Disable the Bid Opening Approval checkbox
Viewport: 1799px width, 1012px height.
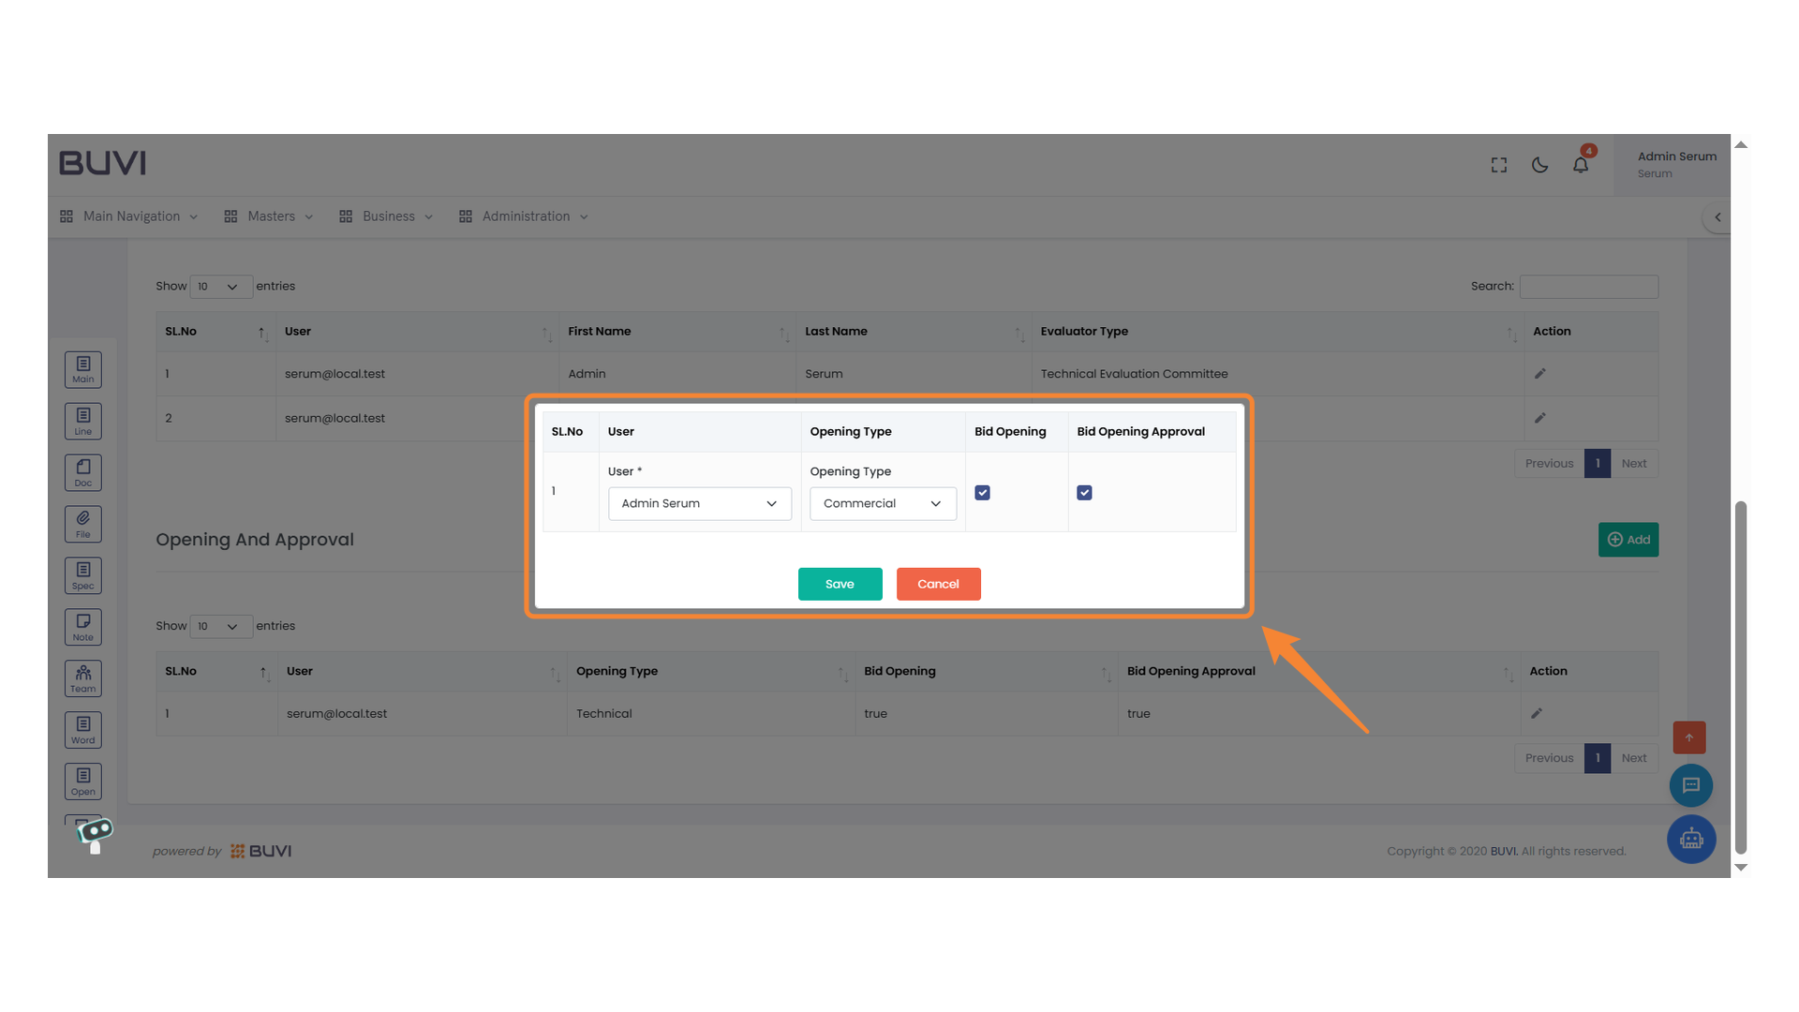coord(1084,492)
